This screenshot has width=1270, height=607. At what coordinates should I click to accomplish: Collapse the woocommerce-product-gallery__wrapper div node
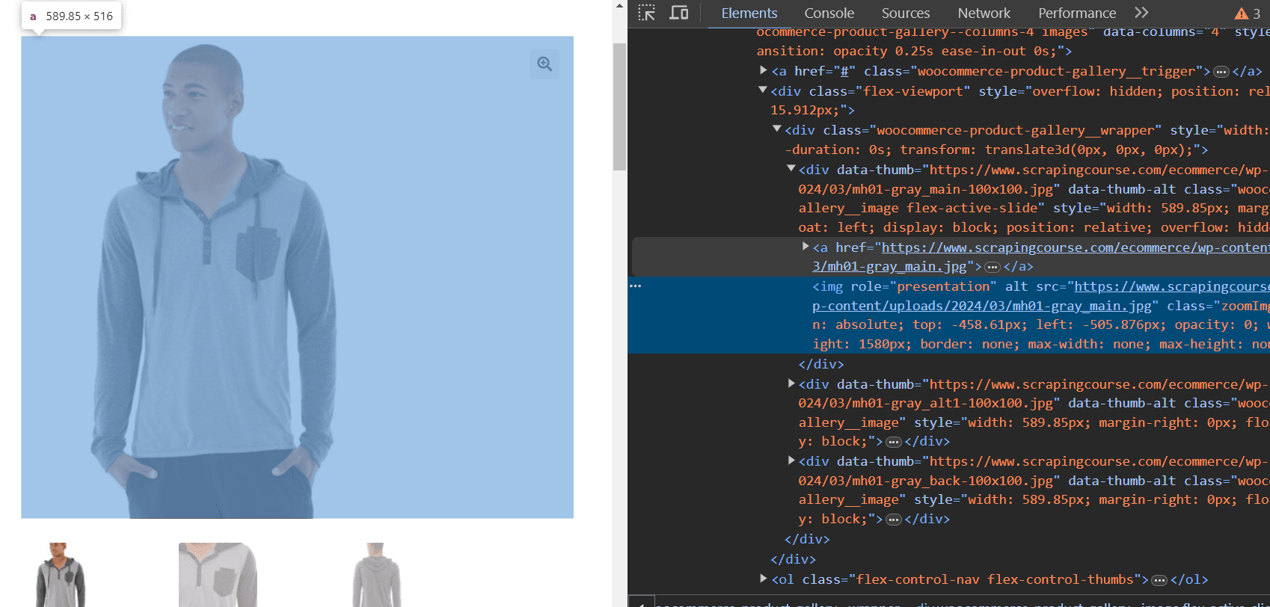(x=777, y=129)
